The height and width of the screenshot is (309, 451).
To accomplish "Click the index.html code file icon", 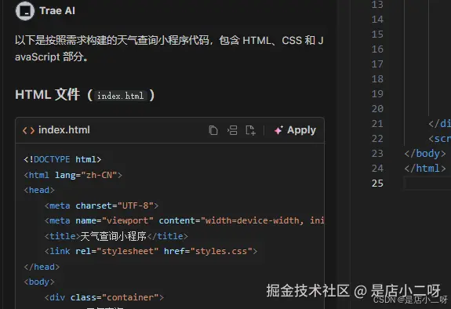I will tap(28, 130).
